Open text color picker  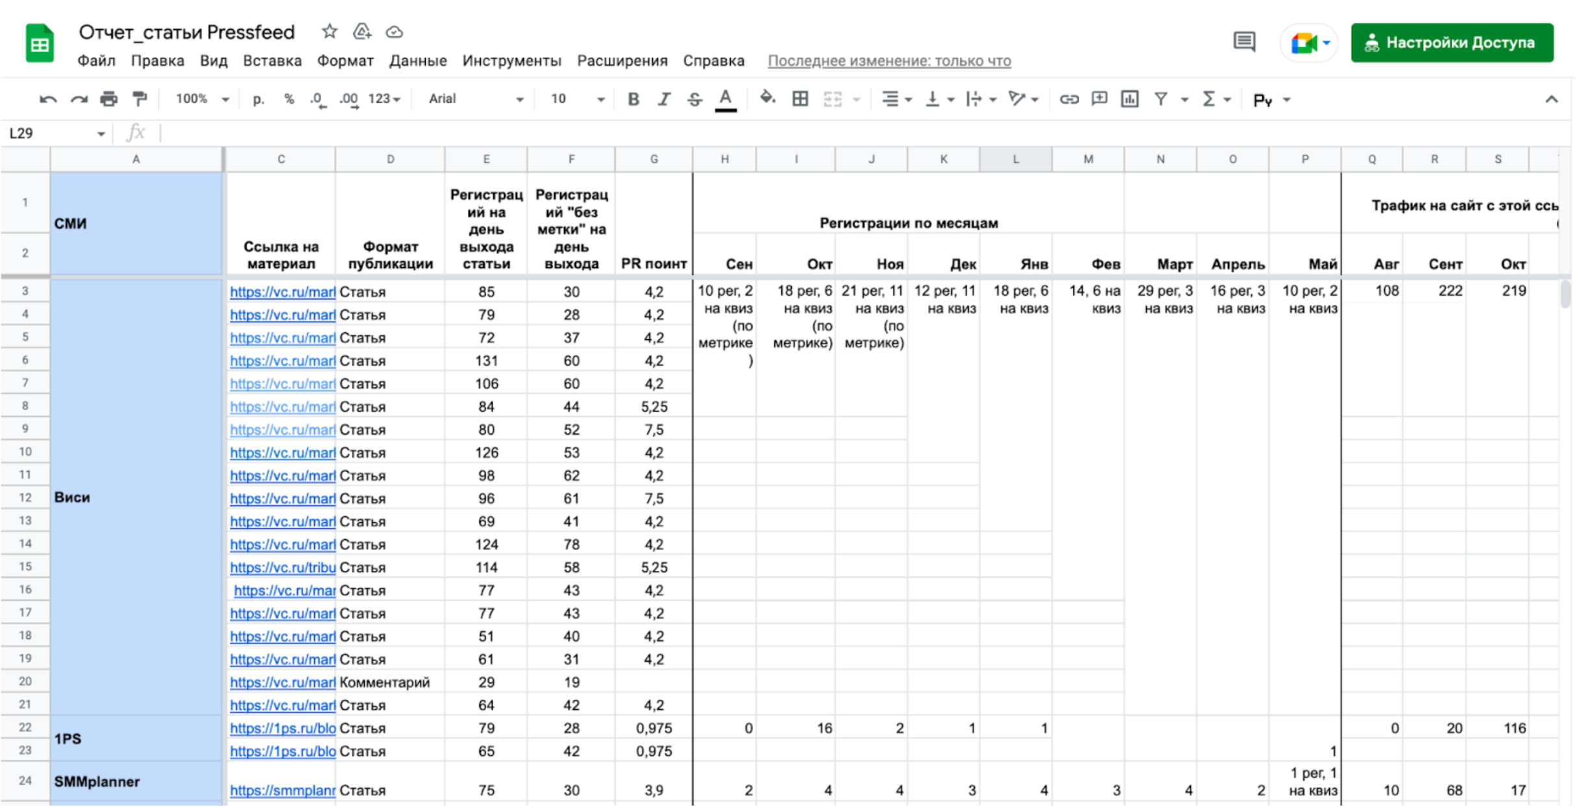coord(726,100)
